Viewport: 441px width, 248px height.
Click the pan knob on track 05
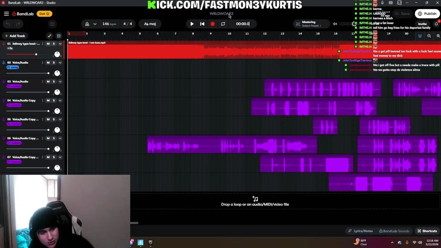[57, 130]
